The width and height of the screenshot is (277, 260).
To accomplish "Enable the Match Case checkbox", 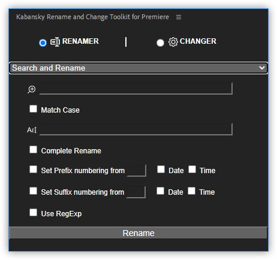I will click(33, 109).
